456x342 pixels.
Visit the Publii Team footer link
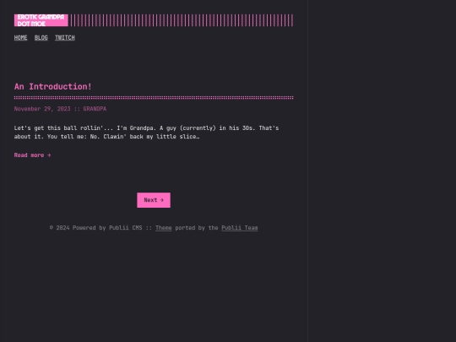tap(240, 228)
